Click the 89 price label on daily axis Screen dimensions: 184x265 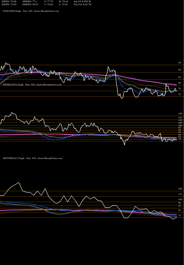(180, 70)
